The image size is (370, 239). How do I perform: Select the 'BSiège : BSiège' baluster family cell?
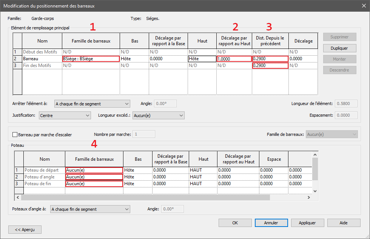(91, 59)
